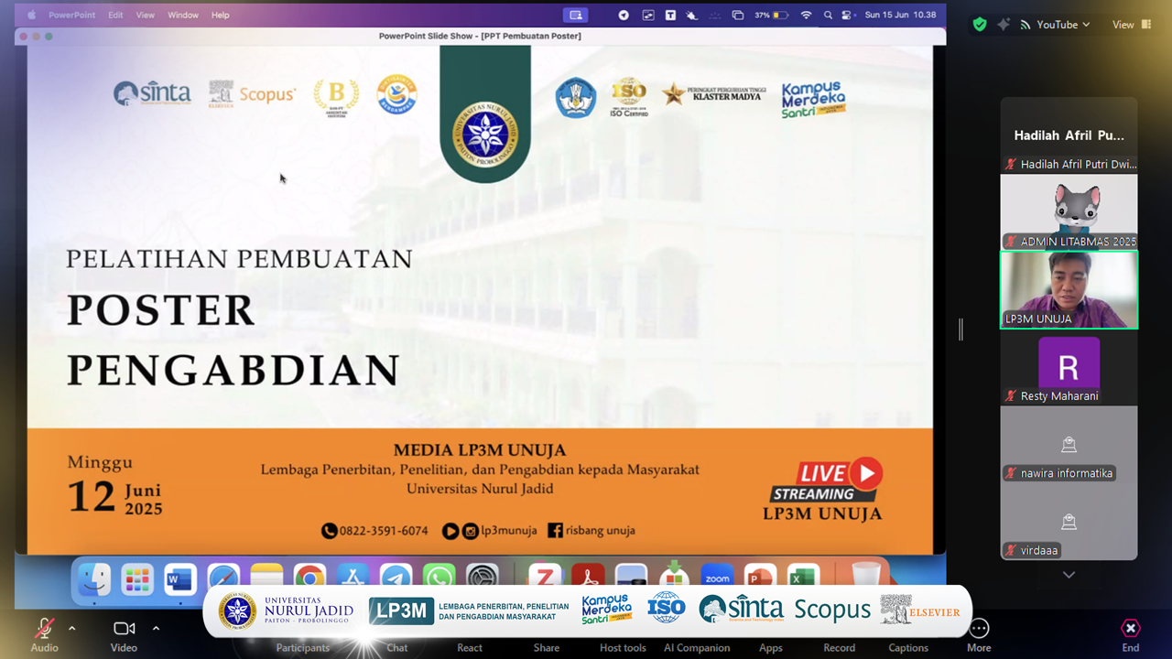Select the Resty Maharani participant tile
The image size is (1172, 659).
1069,367
